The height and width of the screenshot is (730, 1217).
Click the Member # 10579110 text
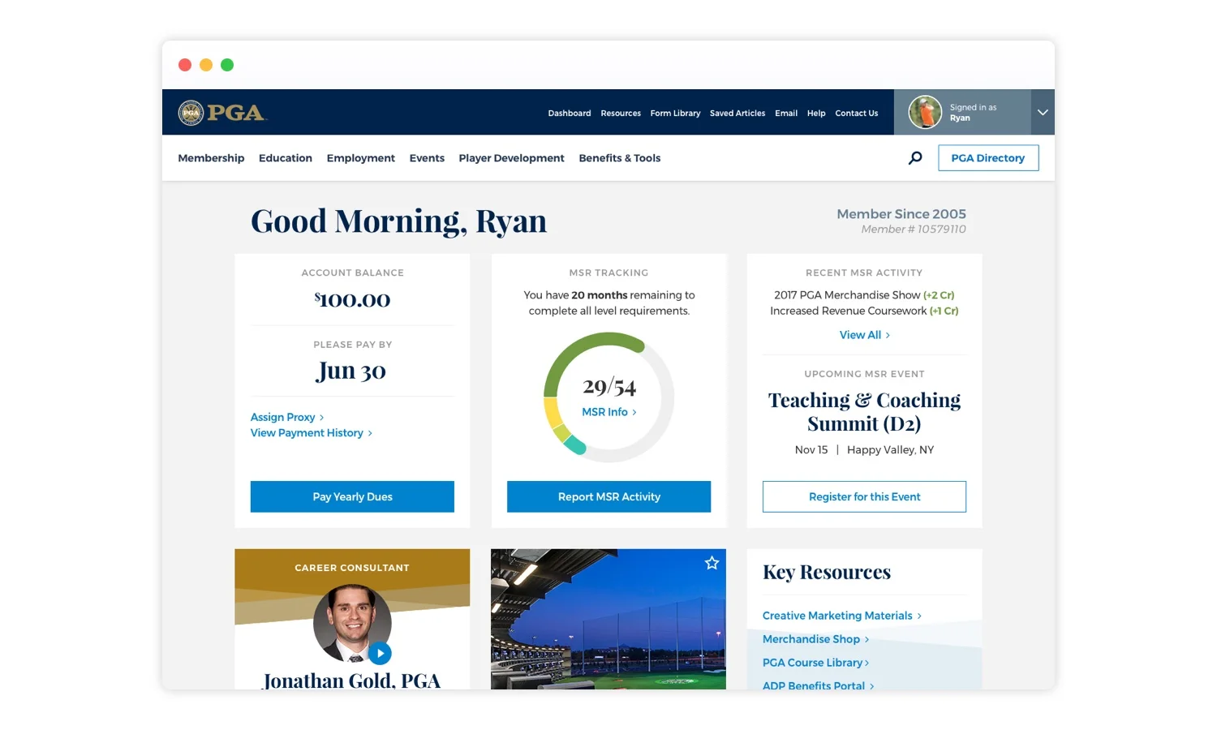[914, 230]
